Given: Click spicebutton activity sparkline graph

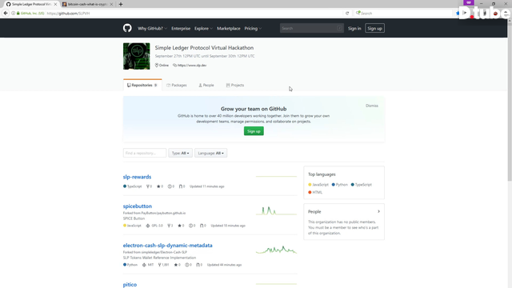Looking at the screenshot, I should pyautogui.click(x=276, y=211).
